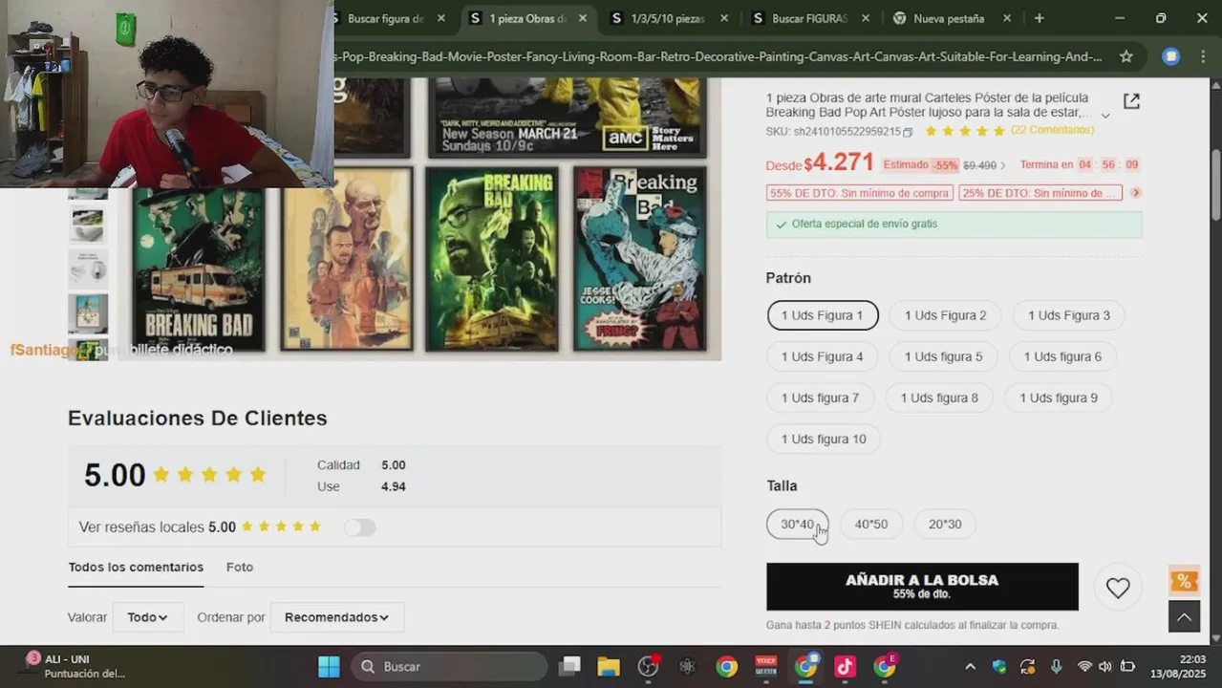The image size is (1222, 688).
Task: Open the Voice Meeter app on taskbar
Action: tap(766, 666)
